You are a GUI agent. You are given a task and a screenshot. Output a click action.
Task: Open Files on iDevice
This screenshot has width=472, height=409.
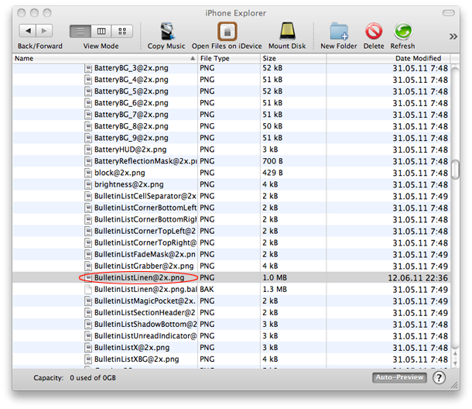coord(227,31)
